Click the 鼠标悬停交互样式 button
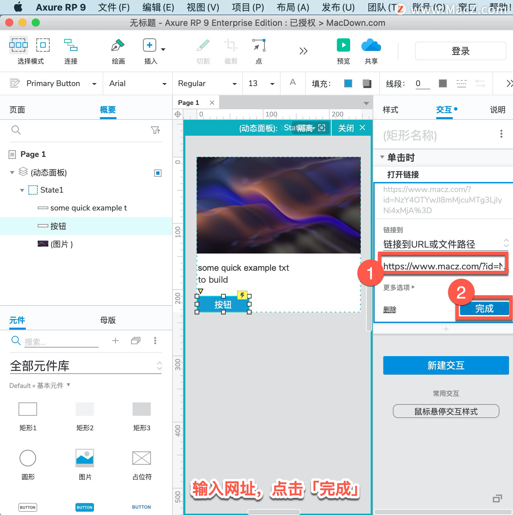Viewport: 513px width, 515px height. (x=446, y=411)
